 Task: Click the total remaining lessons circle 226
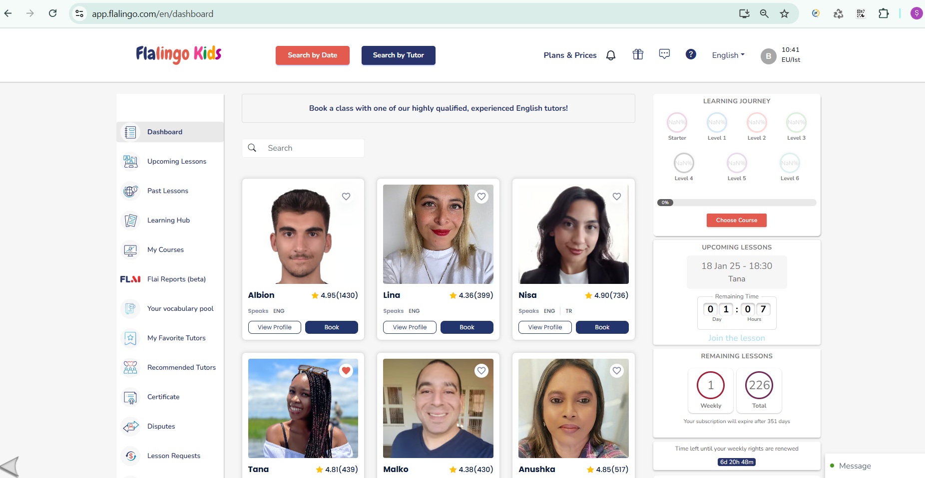click(759, 385)
